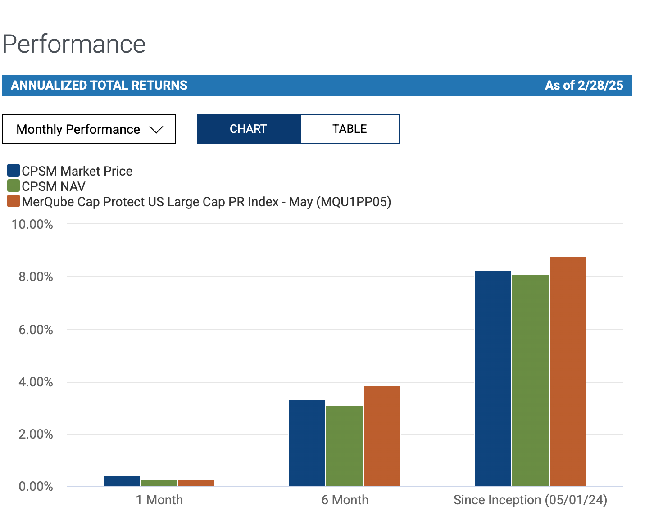Click the 1 Month blue Market Price bar
Screen dimensions: 645x525
[122, 481]
